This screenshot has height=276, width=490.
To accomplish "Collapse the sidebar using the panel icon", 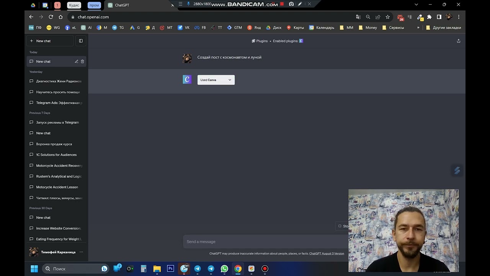I will [81, 41].
